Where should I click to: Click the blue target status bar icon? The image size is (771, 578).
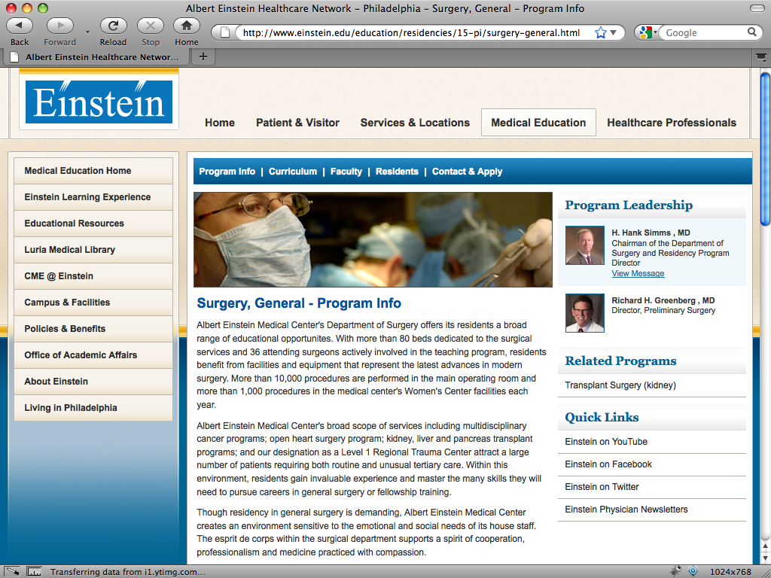[x=693, y=571]
